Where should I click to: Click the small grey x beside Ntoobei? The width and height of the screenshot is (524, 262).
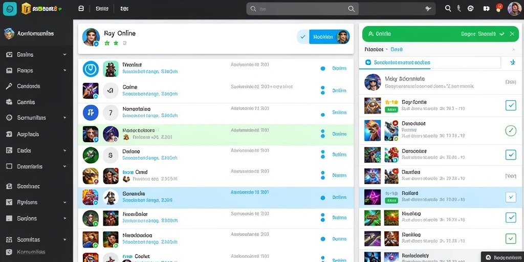click(x=514, y=50)
